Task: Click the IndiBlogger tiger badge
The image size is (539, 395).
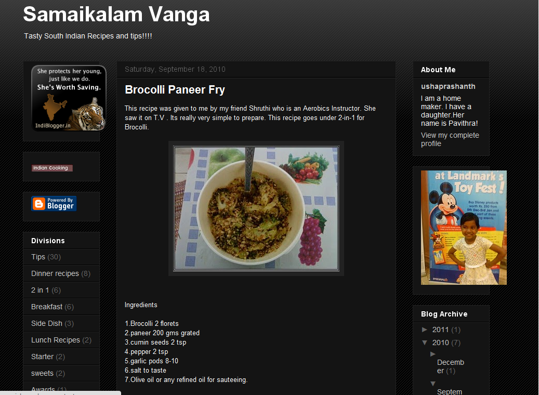Action: click(69, 98)
